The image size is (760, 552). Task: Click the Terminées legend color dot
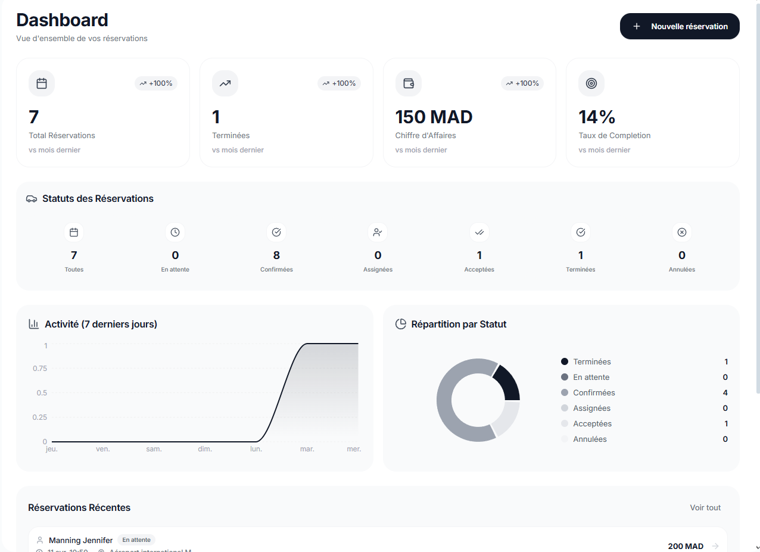[x=565, y=361]
